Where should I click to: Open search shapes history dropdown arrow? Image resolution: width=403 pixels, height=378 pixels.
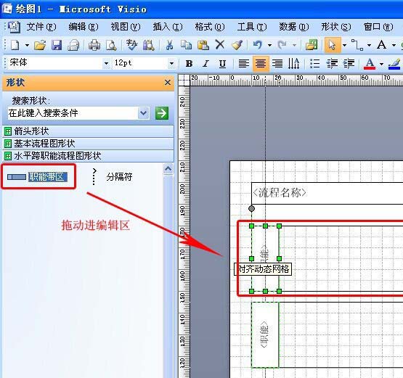(x=144, y=113)
